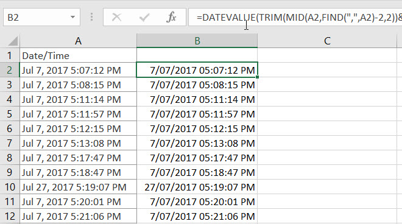Select cell '7/07/2017 05:13:08 PM'

click(197, 143)
